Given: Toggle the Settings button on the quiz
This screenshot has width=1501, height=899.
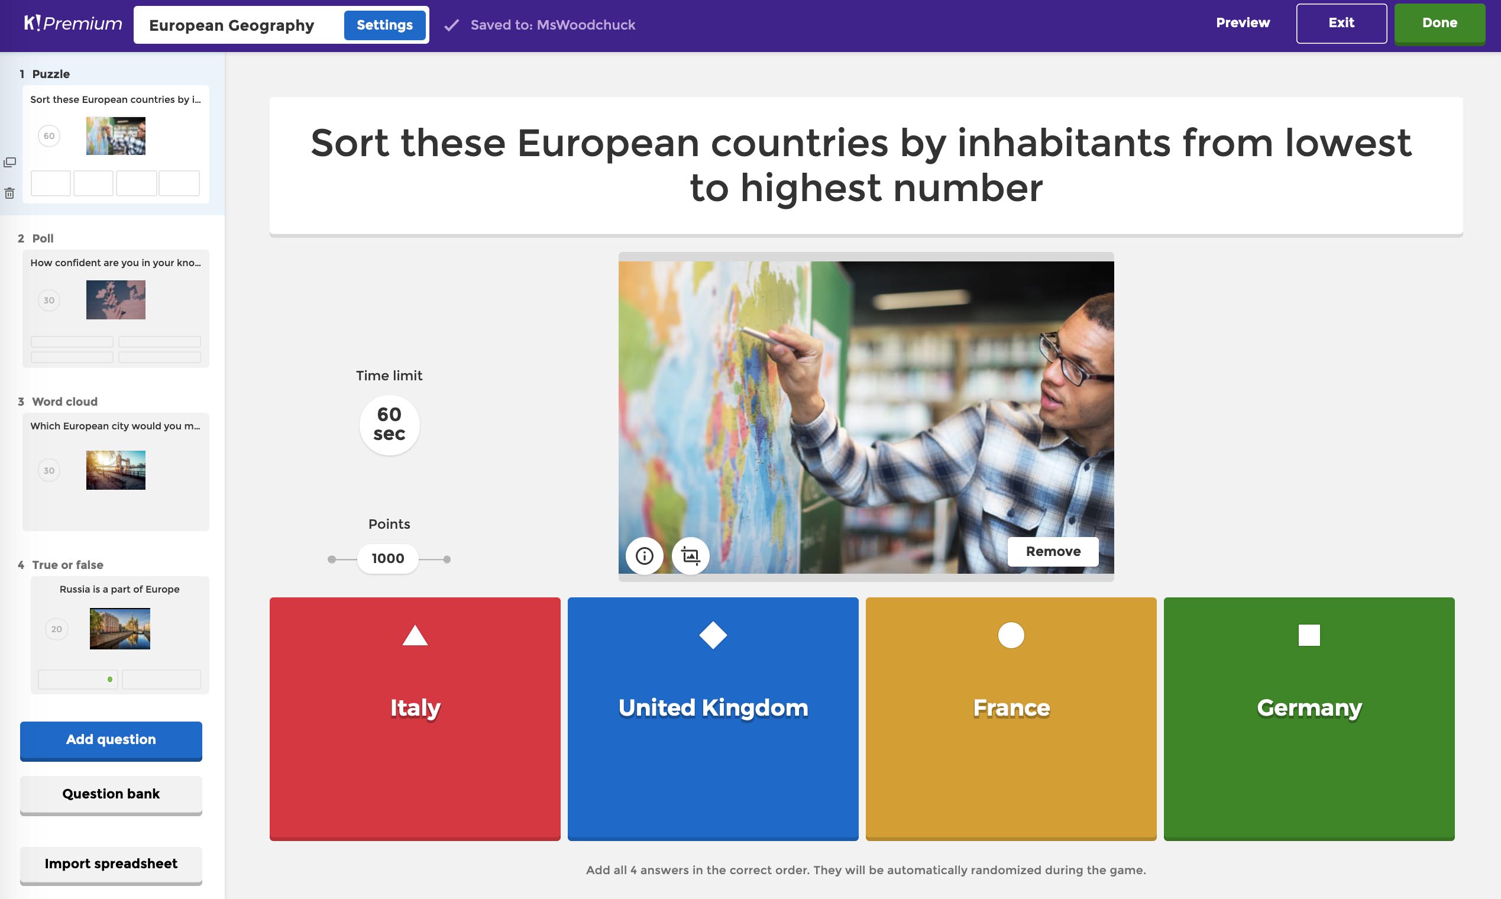Looking at the screenshot, I should coord(383,25).
